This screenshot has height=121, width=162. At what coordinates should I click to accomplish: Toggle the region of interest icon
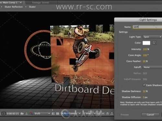pos(53,114)
